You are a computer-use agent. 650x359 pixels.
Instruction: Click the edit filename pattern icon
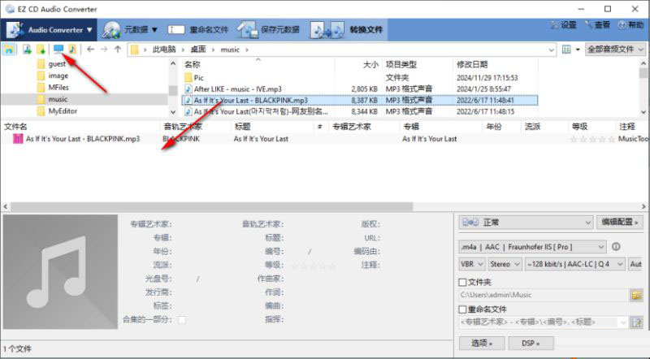(x=636, y=322)
